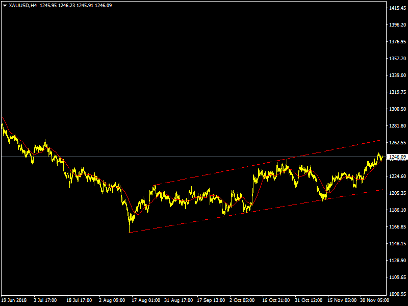Image resolution: width=408 pixels, height=306 pixels.
Task: Click the 1300.50 price scale label
Action: click(x=397, y=109)
